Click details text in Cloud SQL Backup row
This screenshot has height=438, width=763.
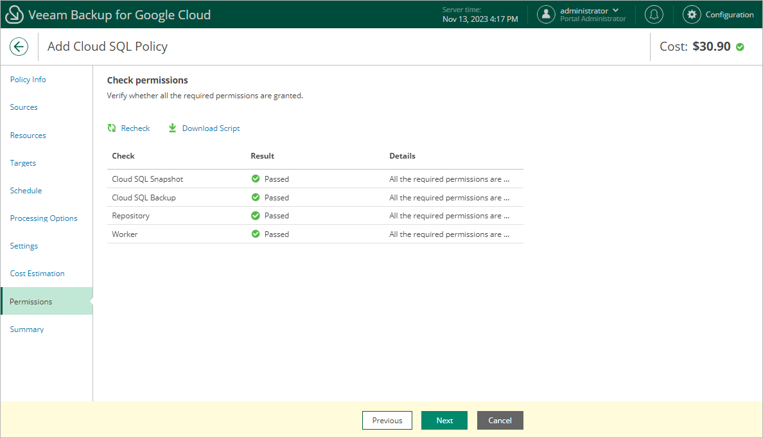449,198
